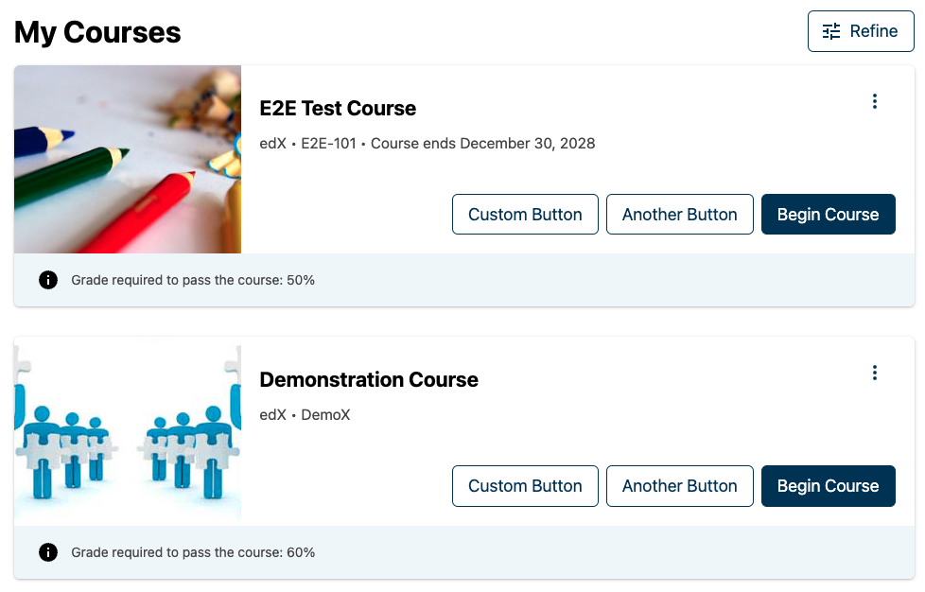Open the Demonstration Course title link
The image size is (925, 592).
click(369, 380)
